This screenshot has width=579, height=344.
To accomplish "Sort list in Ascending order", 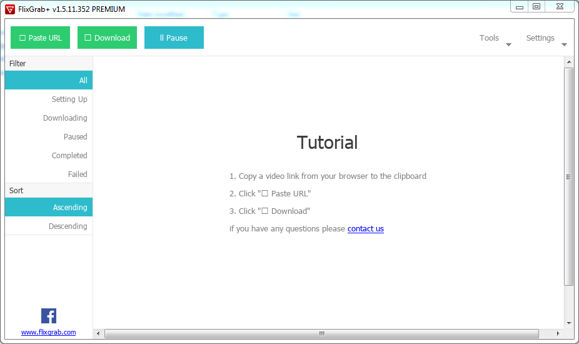I will pyautogui.click(x=49, y=207).
